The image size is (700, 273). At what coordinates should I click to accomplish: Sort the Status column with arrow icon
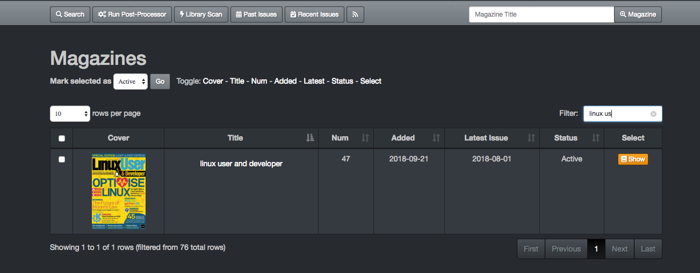[596, 138]
